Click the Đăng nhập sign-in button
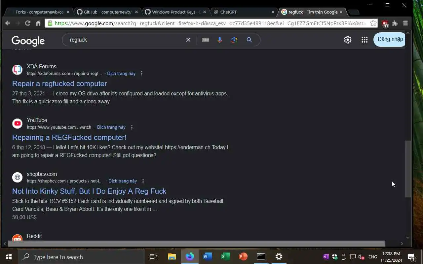Image resolution: width=423 pixels, height=264 pixels. click(390, 39)
